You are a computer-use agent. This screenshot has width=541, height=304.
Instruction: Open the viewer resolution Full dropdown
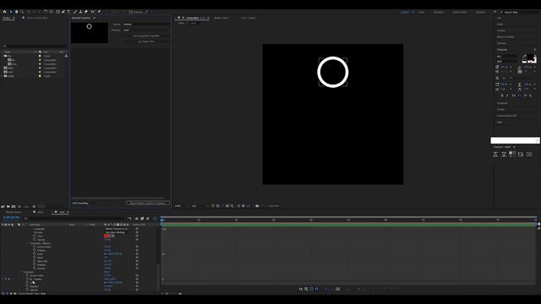[199, 206]
